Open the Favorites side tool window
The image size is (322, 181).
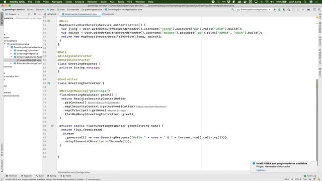[2, 150]
